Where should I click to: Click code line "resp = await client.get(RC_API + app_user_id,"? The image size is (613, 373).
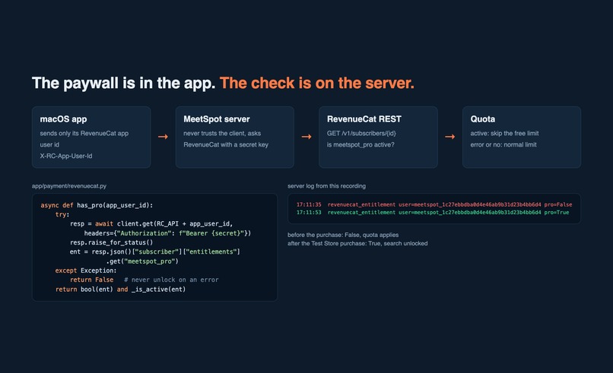click(x=151, y=224)
